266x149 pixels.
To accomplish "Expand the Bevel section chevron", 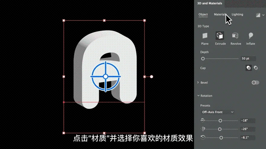I will pos(198,82).
